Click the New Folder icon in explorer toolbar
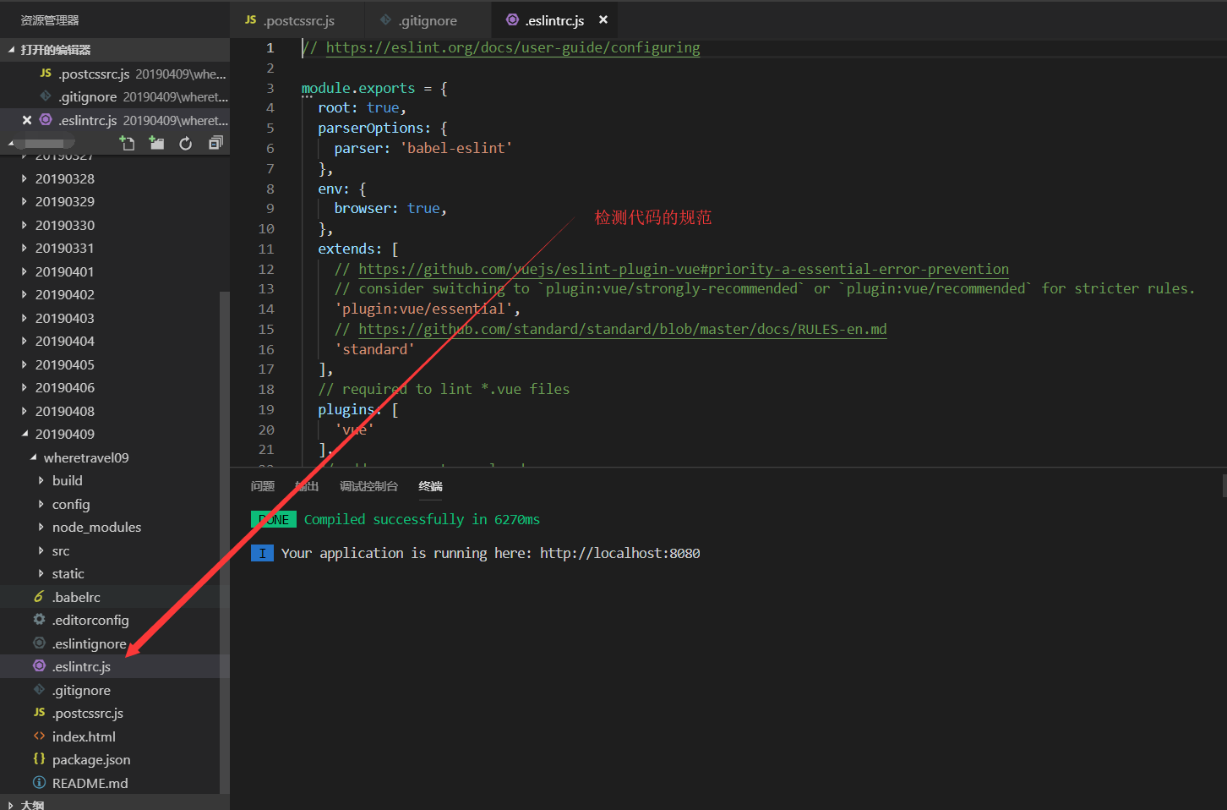The height and width of the screenshot is (810, 1227). pos(156,143)
